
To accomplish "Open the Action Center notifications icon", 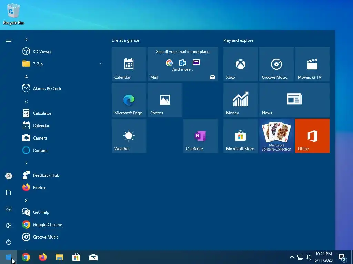I will [342, 257].
